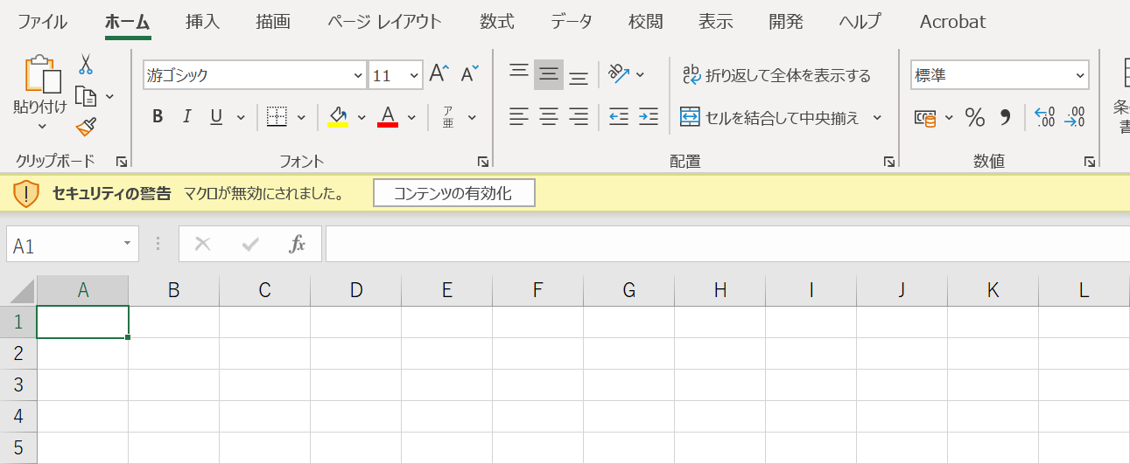
Task: Increase font size with large A icon
Action: pos(439,74)
